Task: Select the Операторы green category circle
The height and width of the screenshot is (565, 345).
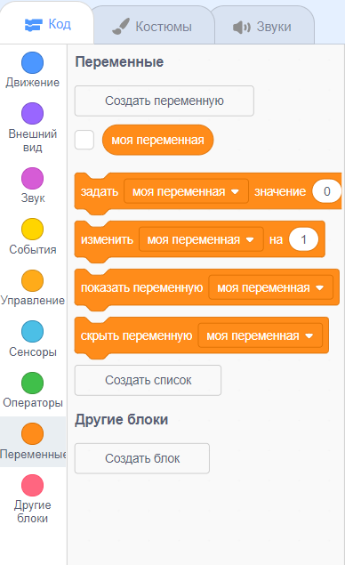Action: tap(32, 383)
